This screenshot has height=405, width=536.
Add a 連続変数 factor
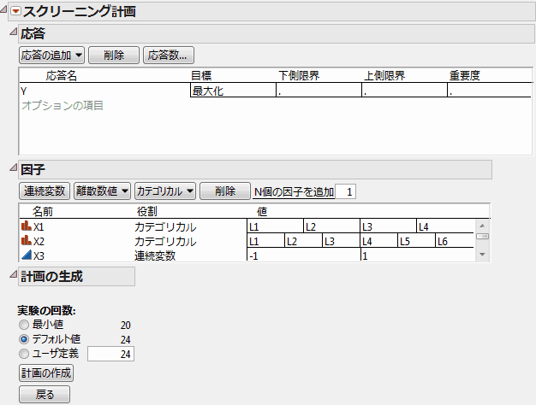[45, 191]
